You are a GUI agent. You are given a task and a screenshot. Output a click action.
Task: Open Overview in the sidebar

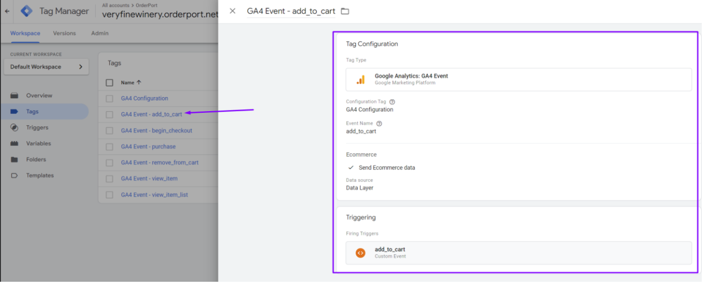39,95
